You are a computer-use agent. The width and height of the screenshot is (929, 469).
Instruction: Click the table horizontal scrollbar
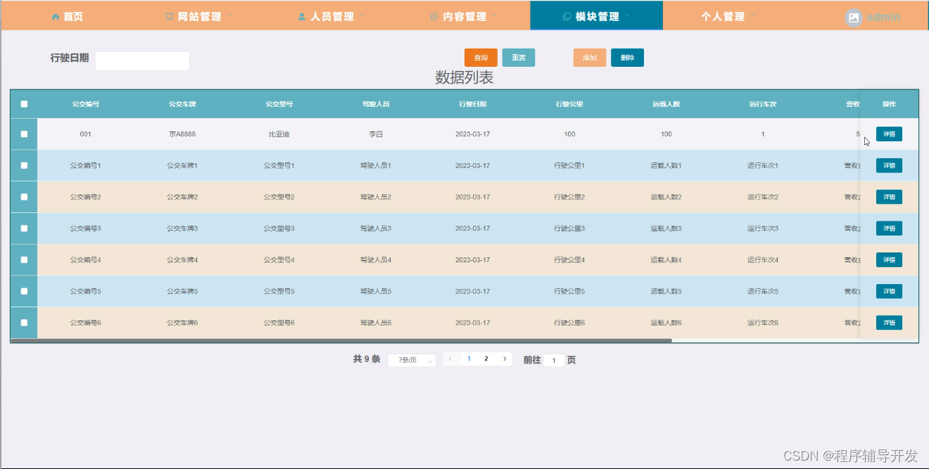click(x=341, y=340)
